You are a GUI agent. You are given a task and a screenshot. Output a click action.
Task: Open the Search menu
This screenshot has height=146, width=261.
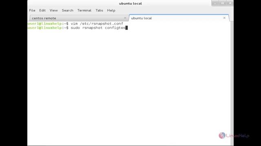[68, 11]
